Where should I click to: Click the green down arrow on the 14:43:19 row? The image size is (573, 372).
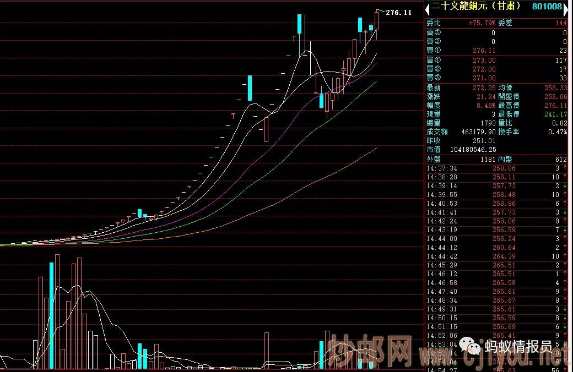[x=565, y=230]
